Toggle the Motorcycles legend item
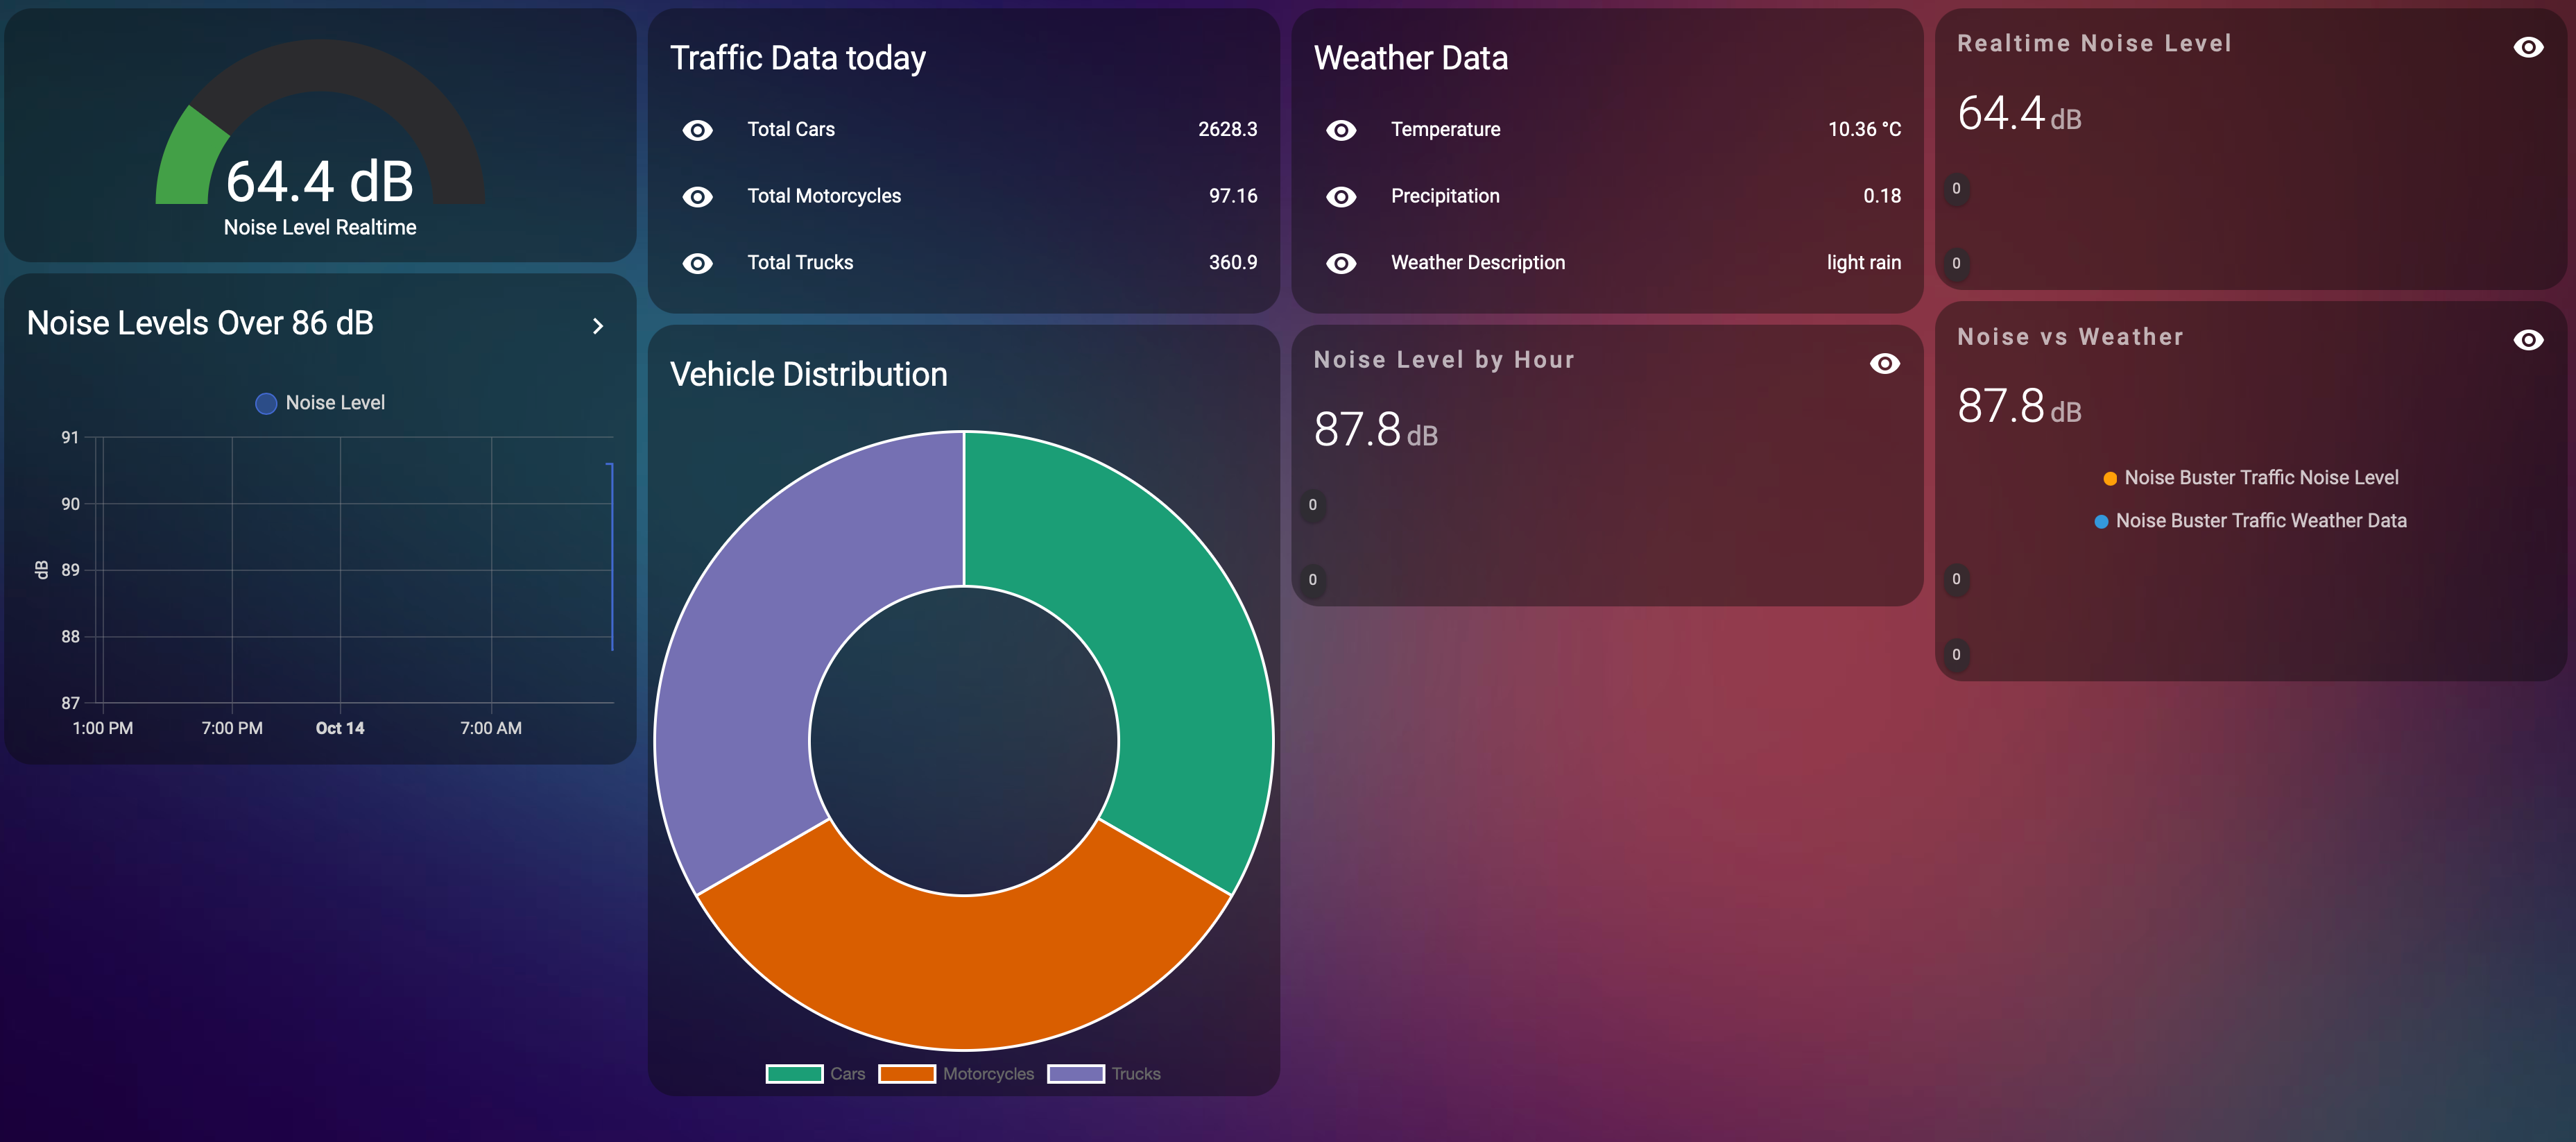The height and width of the screenshot is (1142, 2576). [x=956, y=1073]
